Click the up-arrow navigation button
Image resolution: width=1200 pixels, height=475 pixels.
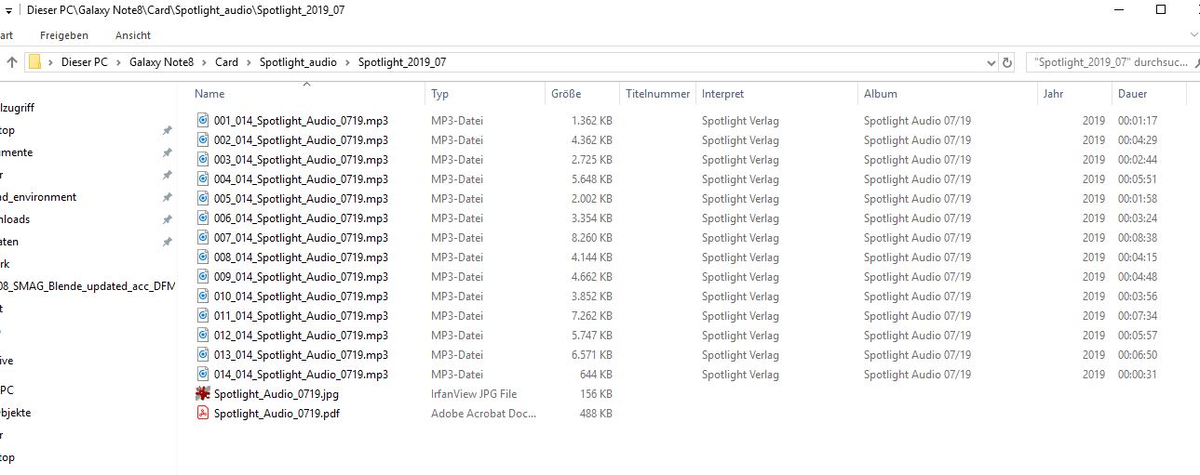coord(12,62)
